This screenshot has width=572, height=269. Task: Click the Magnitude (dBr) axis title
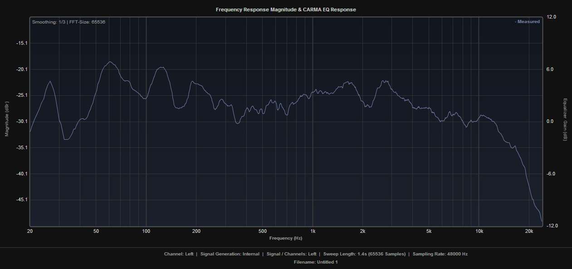[x=7, y=122]
